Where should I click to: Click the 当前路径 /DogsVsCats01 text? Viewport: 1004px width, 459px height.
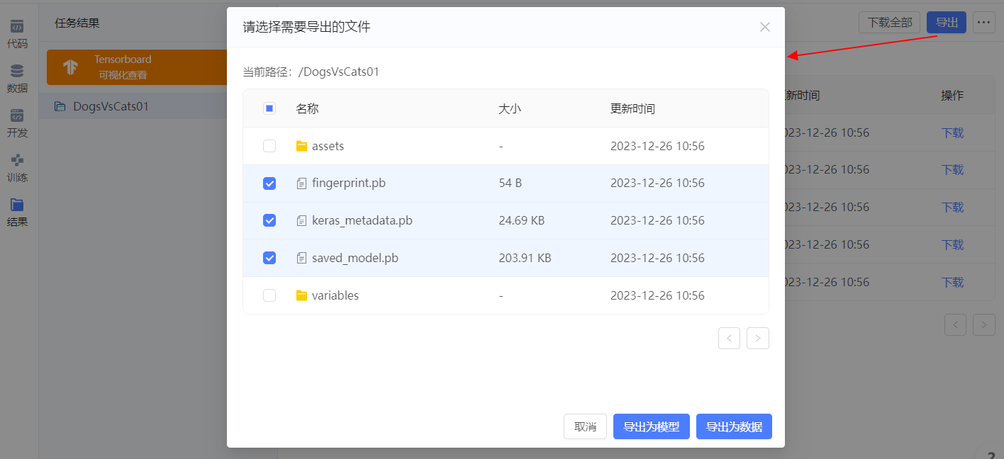pyautogui.click(x=311, y=72)
